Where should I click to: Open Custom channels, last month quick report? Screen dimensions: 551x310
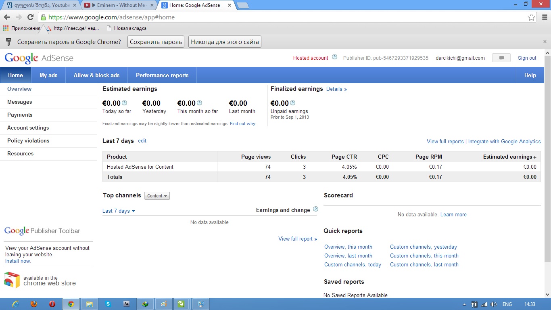(424, 265)
